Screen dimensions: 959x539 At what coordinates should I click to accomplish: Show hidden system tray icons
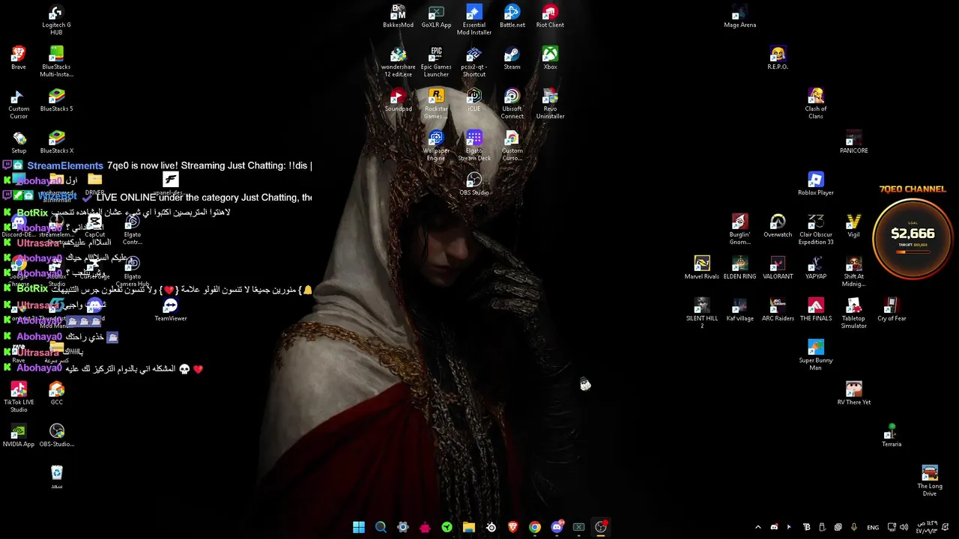(x=757, y=527)
